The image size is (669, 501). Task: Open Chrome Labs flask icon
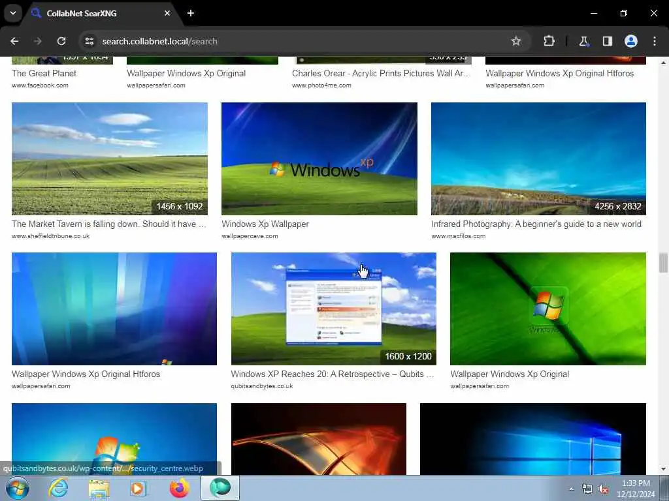coord(583,41)
